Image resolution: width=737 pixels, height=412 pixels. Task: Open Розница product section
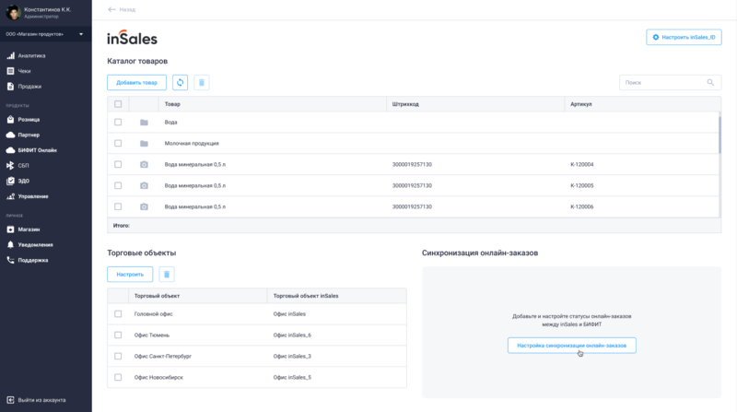tap(23, 120)
